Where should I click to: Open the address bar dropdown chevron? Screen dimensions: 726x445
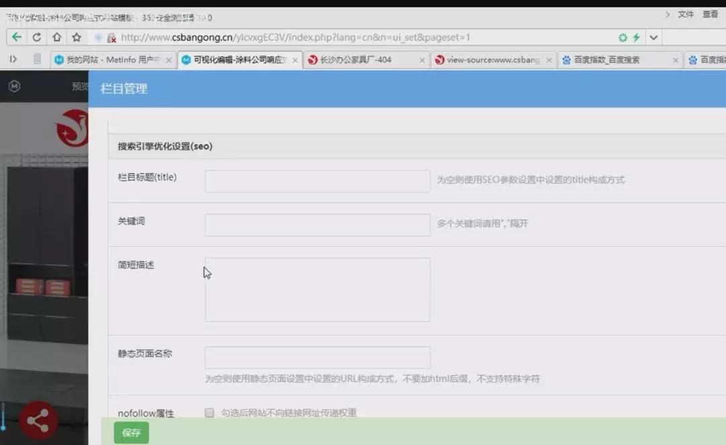(653, 37)
